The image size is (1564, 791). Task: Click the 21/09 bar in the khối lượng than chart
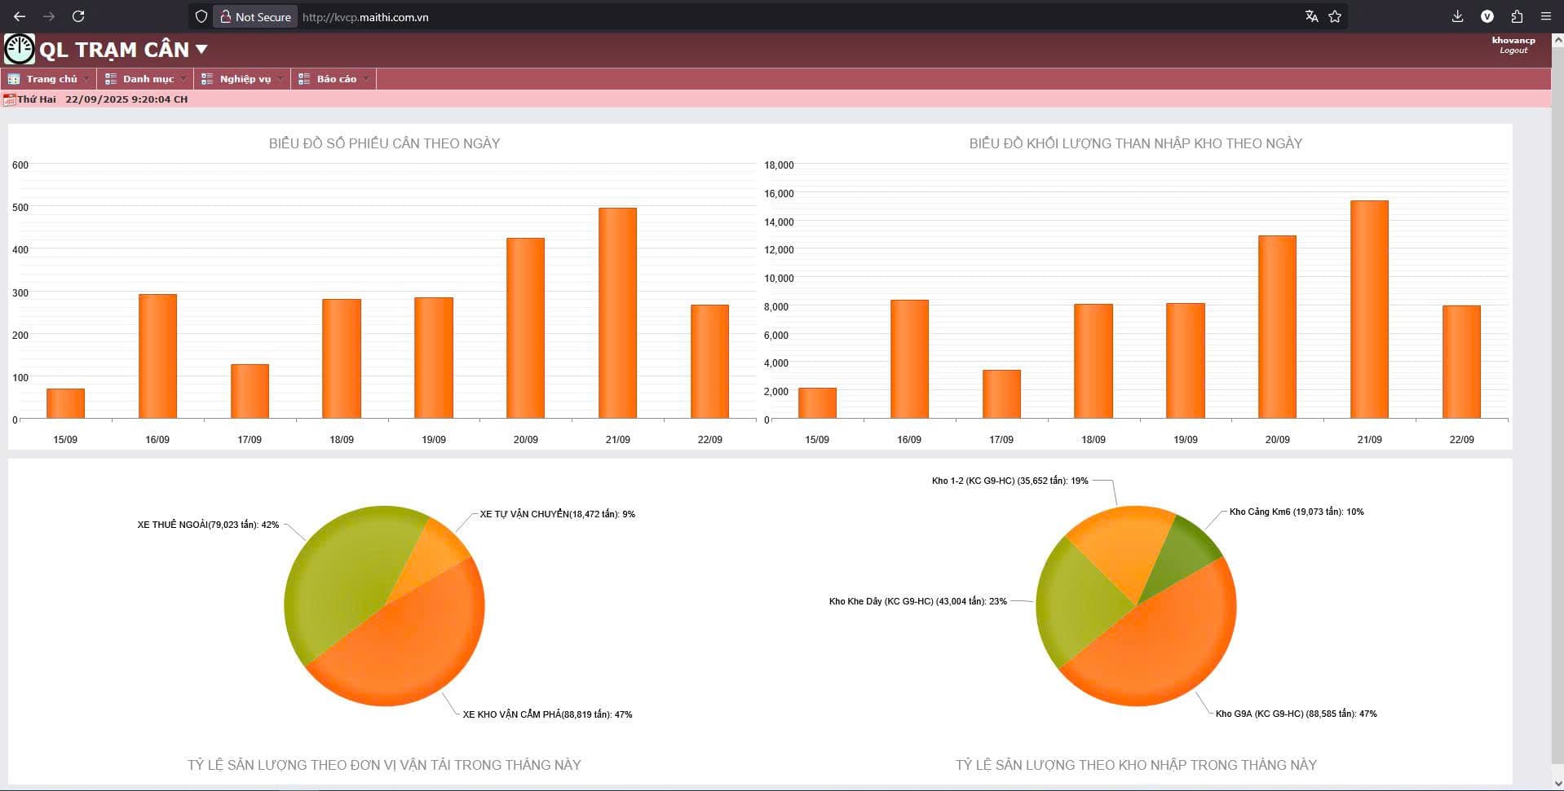point(1369,310)
